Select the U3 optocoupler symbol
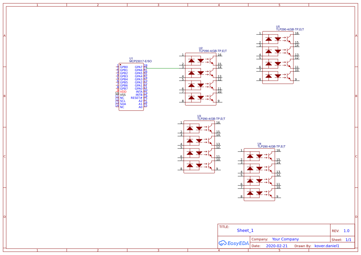361x255 pixels. click(x=199, y=147)
